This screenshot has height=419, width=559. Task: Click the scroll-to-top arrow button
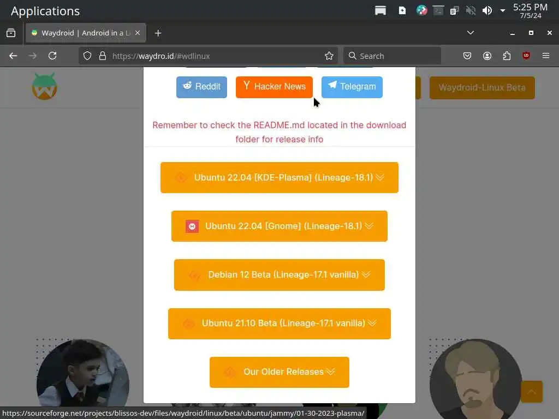(x=532, y=392)
